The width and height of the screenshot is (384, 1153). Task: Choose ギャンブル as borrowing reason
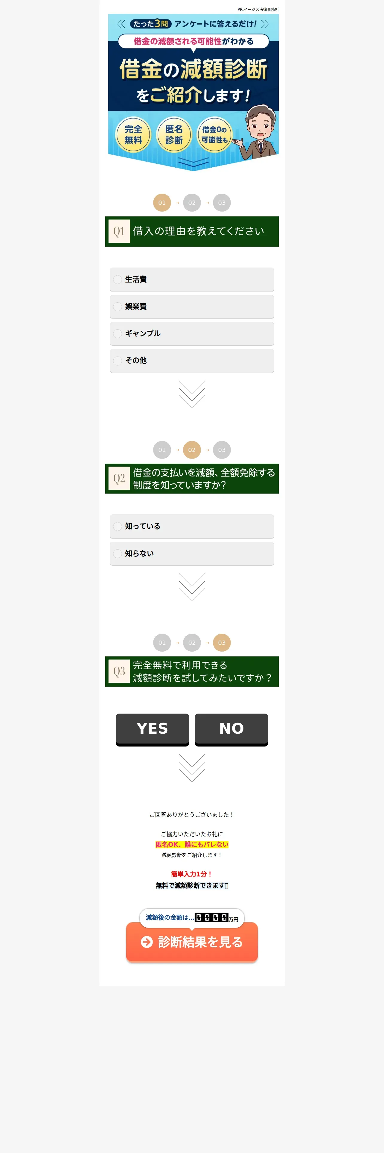click(x=192, y=333)
